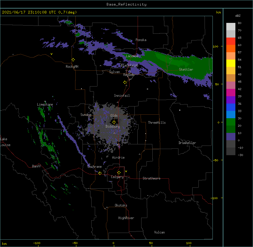Click the Airdrie city label
The height and width of the screenshot is (247, 253).
(119, 158)
